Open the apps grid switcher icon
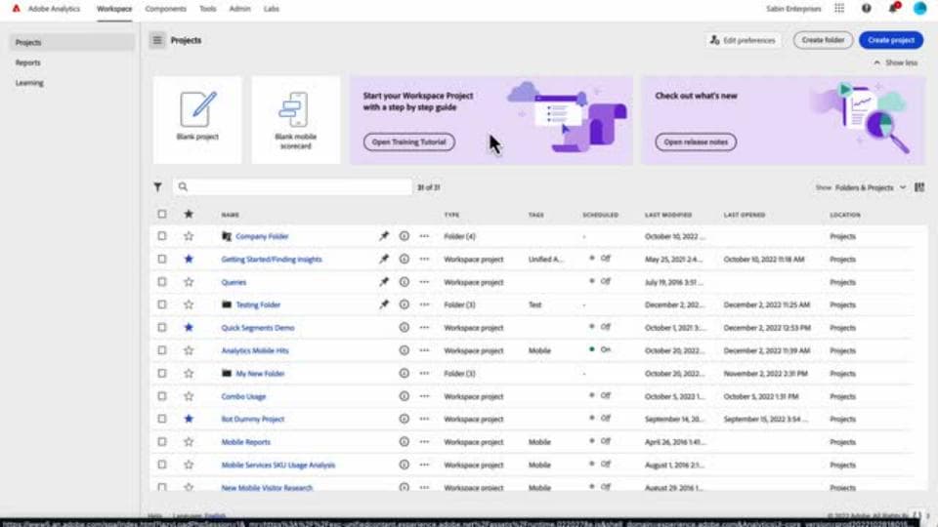This screenshot has height=527, width=938. tap(839, 9)
